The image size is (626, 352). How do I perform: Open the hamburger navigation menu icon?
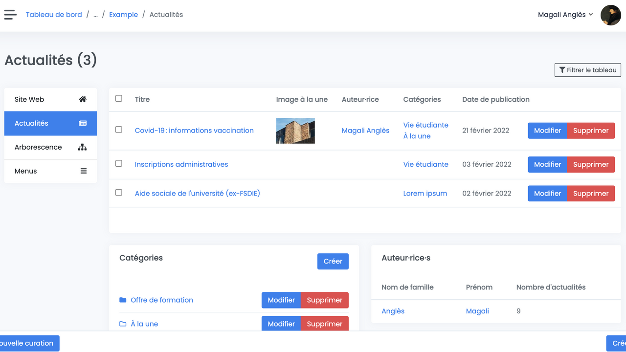(10, 15)
